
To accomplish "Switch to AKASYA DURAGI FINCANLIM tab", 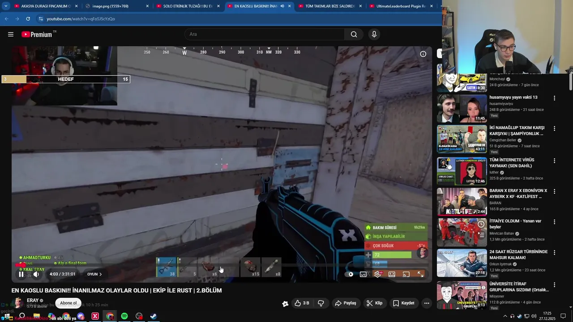I will [x=45, y=6].
